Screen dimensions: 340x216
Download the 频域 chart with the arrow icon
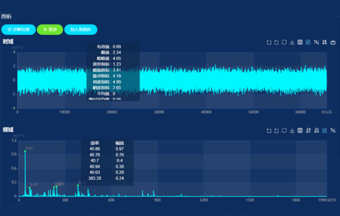pos(292,131)
